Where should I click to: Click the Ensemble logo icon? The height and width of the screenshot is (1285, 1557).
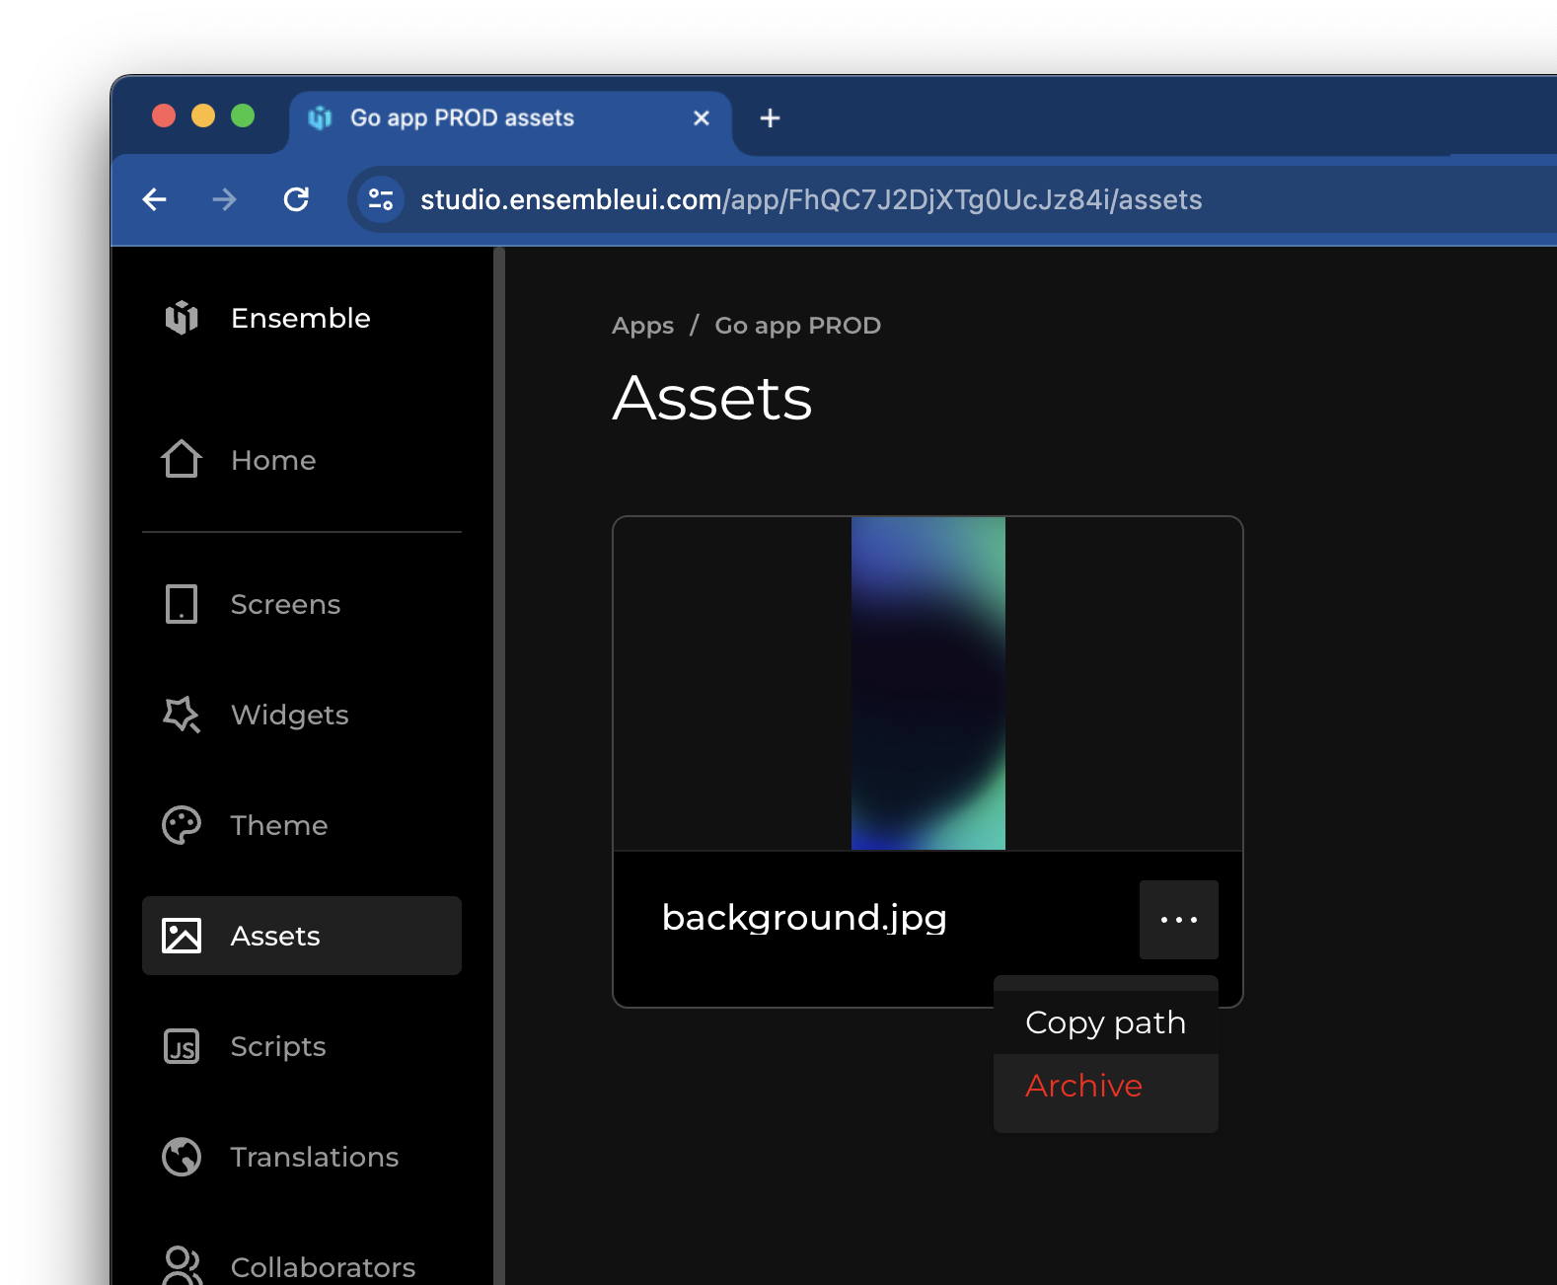pyautogui.click(x=182, y=318)
